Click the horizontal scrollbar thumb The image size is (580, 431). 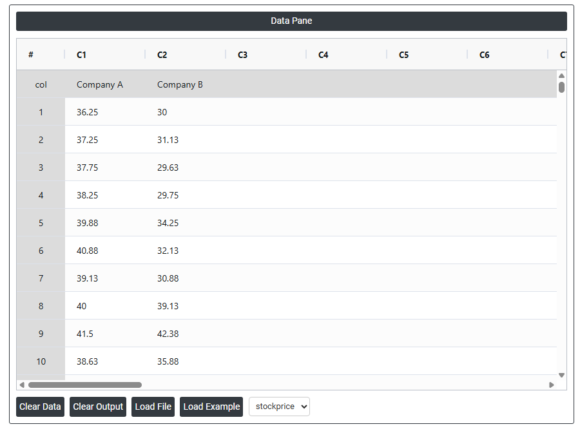tap(84, 385)
